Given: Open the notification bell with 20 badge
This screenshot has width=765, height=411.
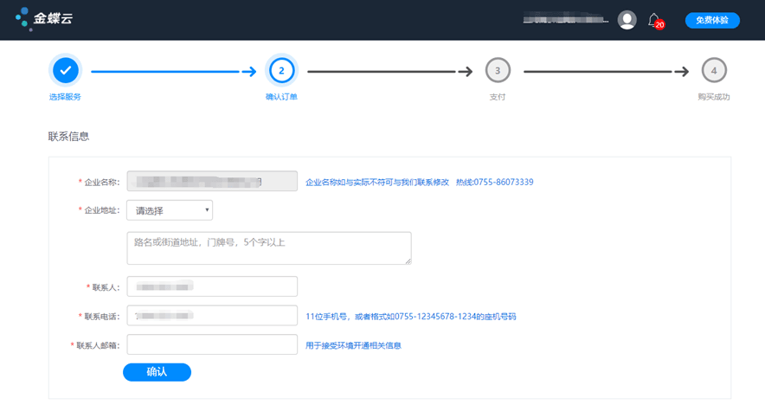Looking at the screenshot, I should pos(655,21).
